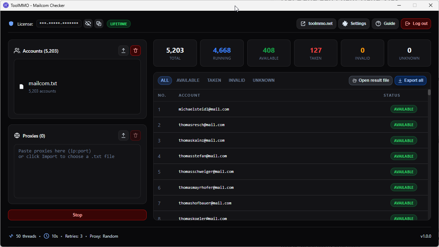
Task: Click the results list scrollbar thumb
Action: (x=429, y=92)
